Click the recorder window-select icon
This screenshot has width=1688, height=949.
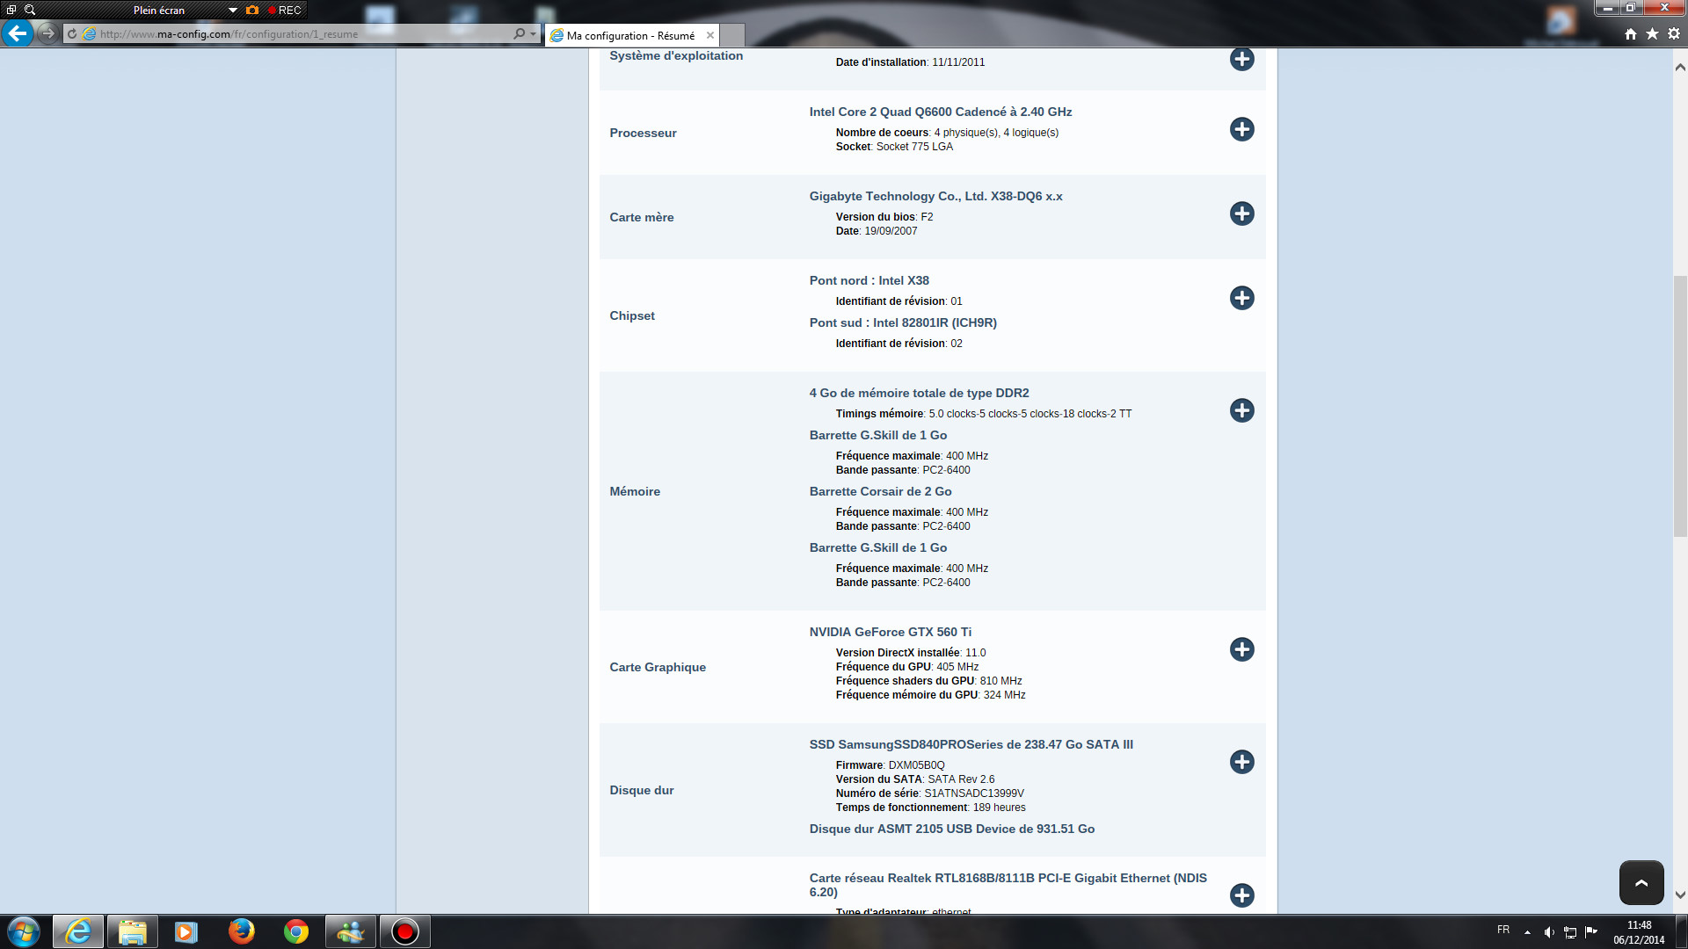(11, 10)
